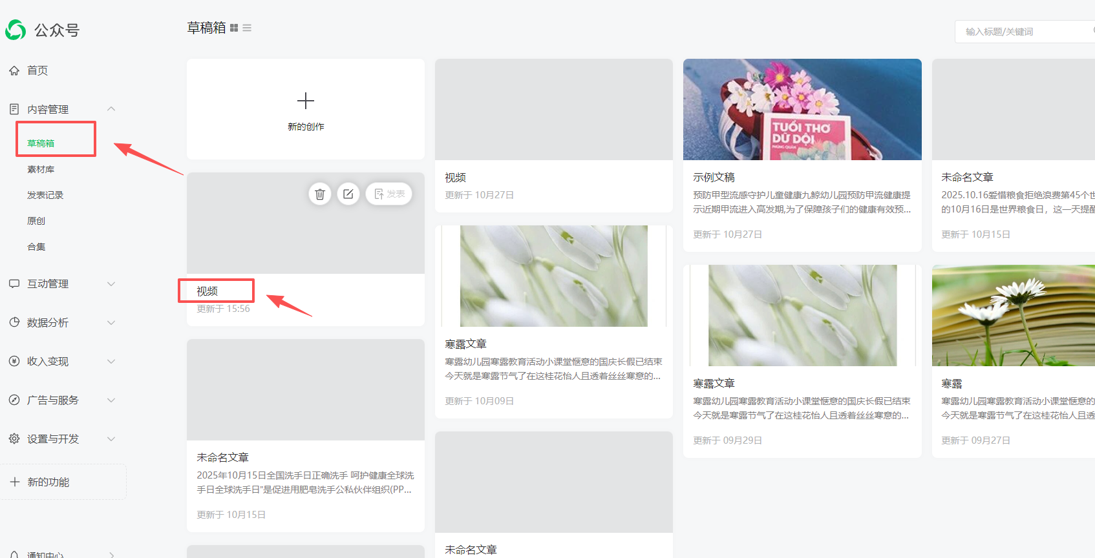This screenshot has height=558, width=1095.
Task: Open 素材库 in the sidebar
Action: pyautogui.click(x=41, y=169)
